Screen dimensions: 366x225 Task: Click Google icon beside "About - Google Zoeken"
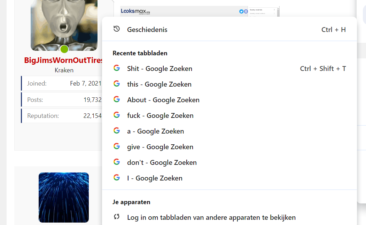[117, 99]
